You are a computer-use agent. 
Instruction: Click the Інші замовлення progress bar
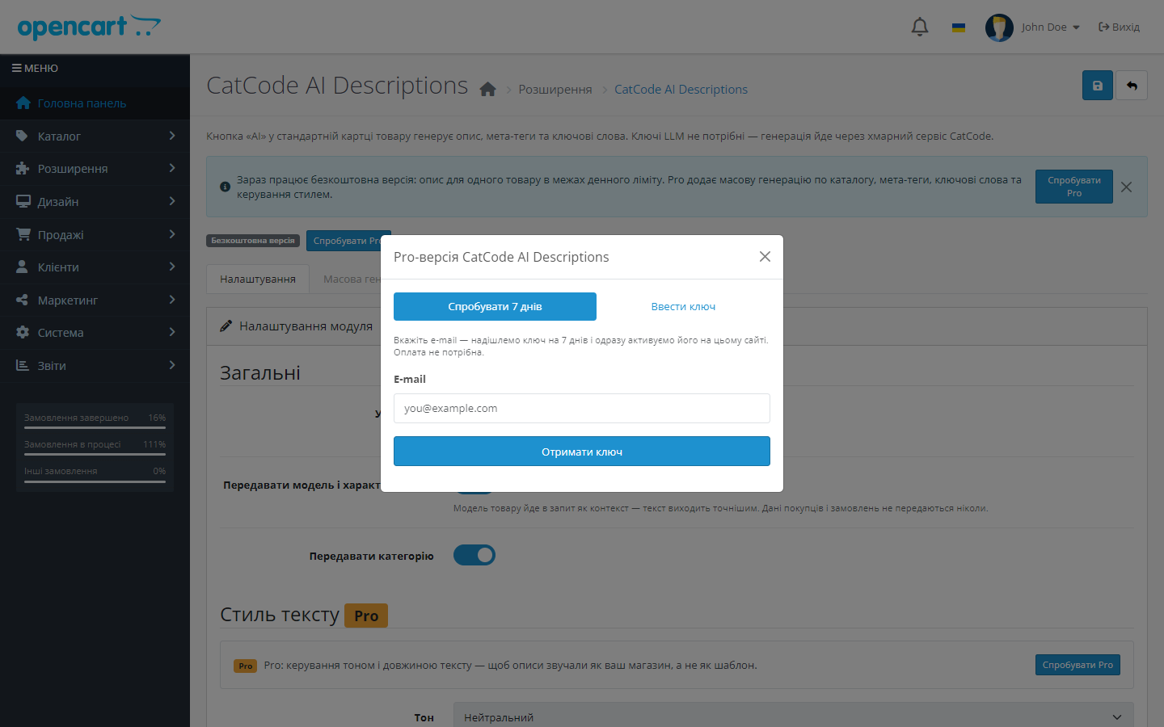click(95, 481)
